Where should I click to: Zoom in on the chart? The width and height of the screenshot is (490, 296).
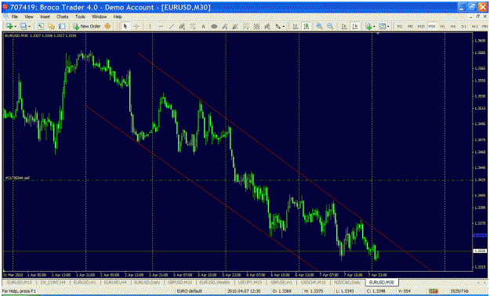(x=319, y=27)
